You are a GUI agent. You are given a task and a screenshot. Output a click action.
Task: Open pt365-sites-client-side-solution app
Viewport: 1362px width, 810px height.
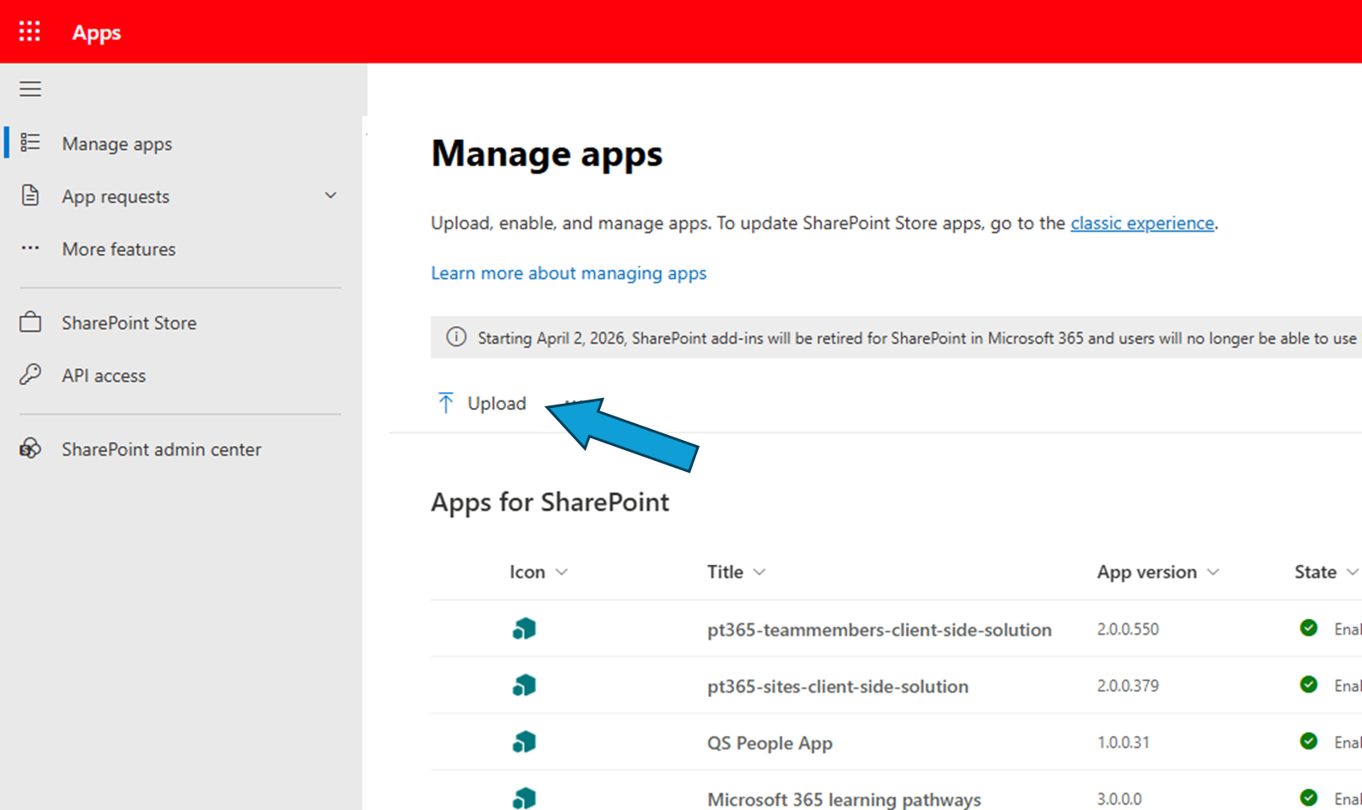click(x=838, y=686)
